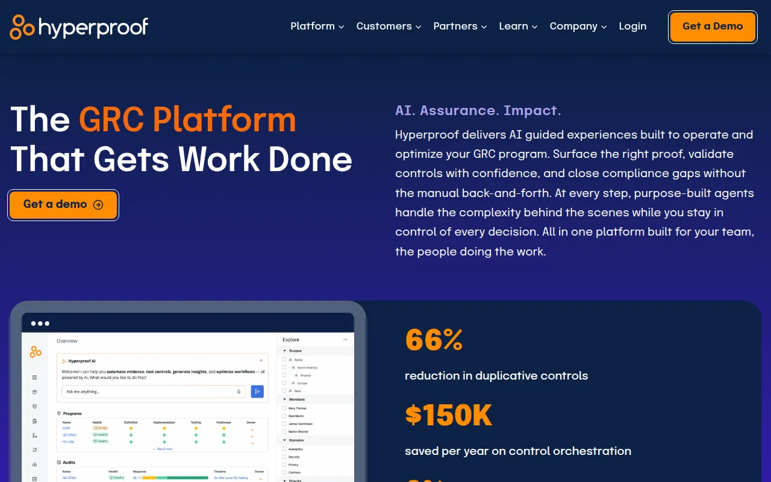Open the clipboard icon in the dashboard sidebar
The height and width of the screenshot is (482, 771).
point(34,421)
